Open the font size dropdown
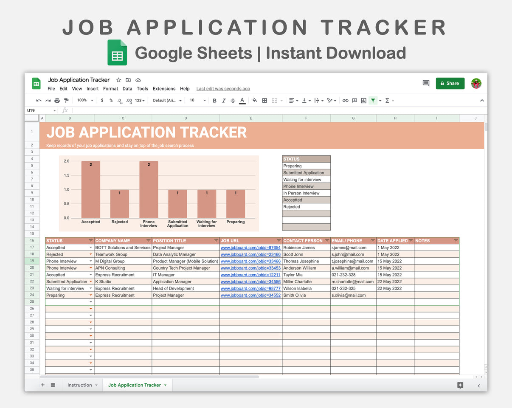The image size is (512, 408). pos(197,101)
